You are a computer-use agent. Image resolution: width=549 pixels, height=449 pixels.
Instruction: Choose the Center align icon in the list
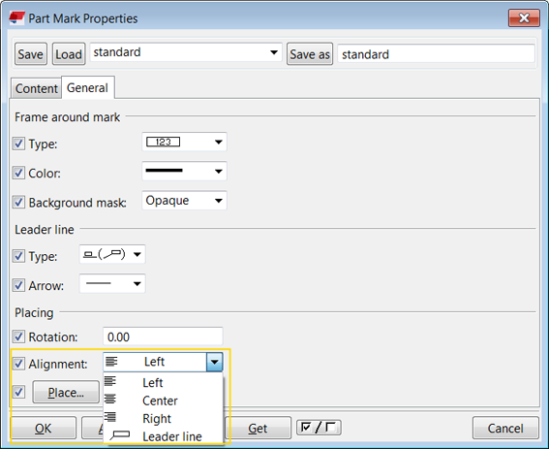pyautogui.click(x=110, y=399)
